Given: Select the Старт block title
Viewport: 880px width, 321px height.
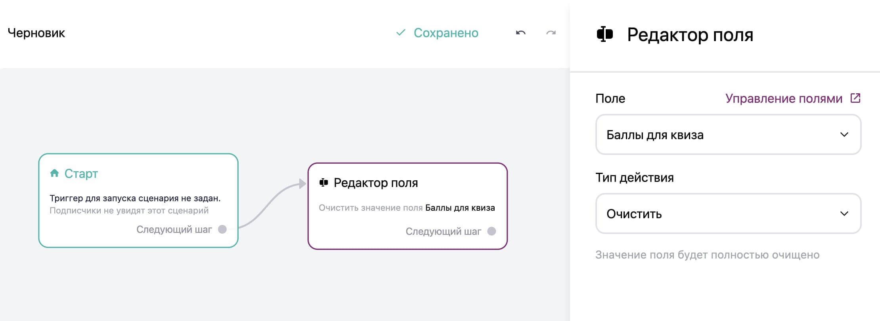Looking at the screenshot, I should [x=81, y=174].
